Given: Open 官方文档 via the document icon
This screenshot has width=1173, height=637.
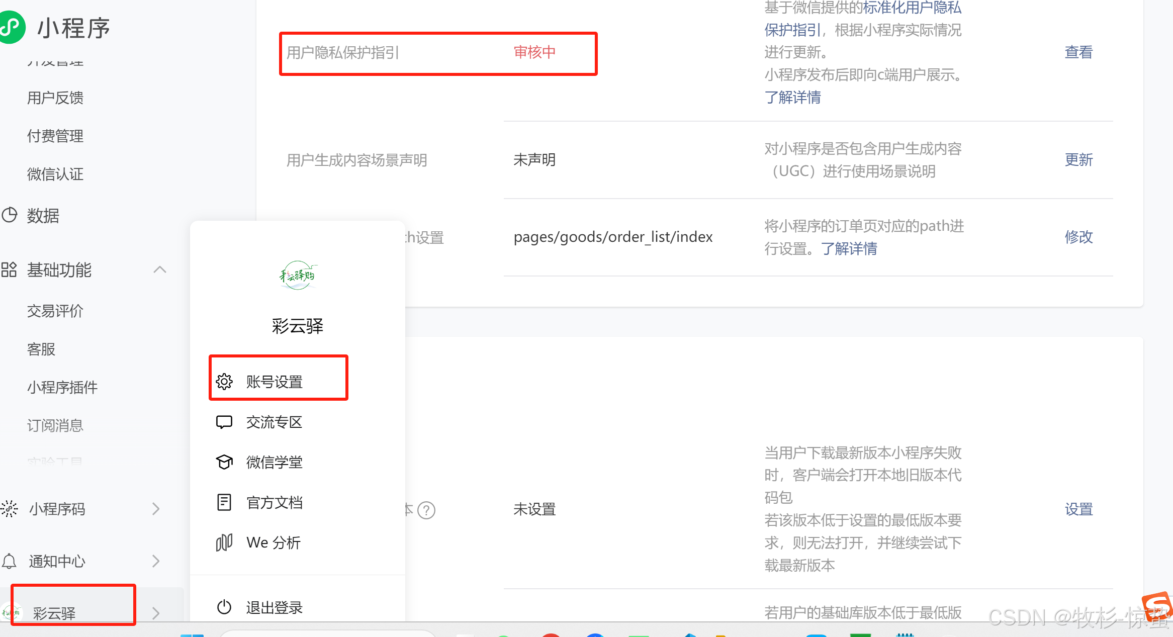Looking at the screenshot, I should (224, 502).
